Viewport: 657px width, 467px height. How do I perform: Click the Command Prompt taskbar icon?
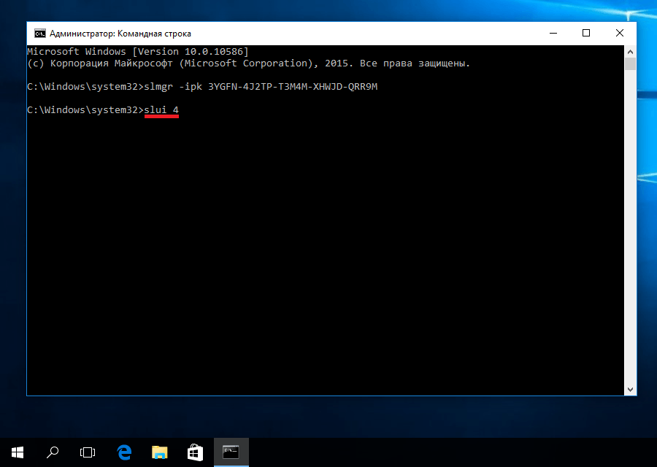[231, 452]
